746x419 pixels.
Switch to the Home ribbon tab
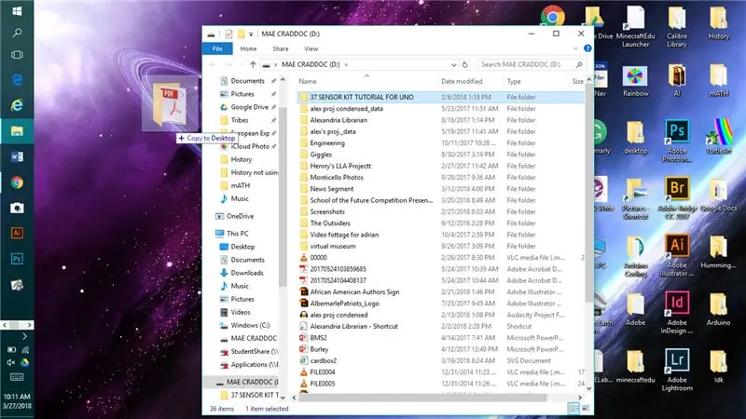(248, 48)
